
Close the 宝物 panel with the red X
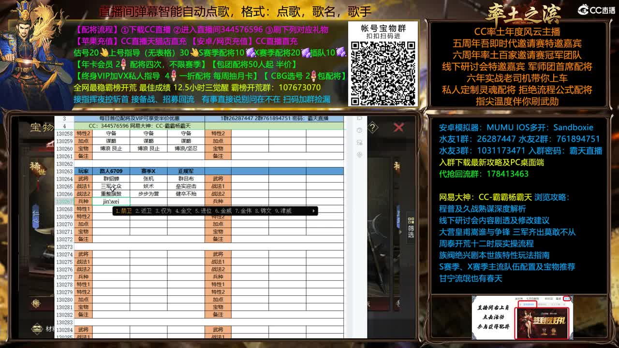pyautogui.click(x=398, y=127)
